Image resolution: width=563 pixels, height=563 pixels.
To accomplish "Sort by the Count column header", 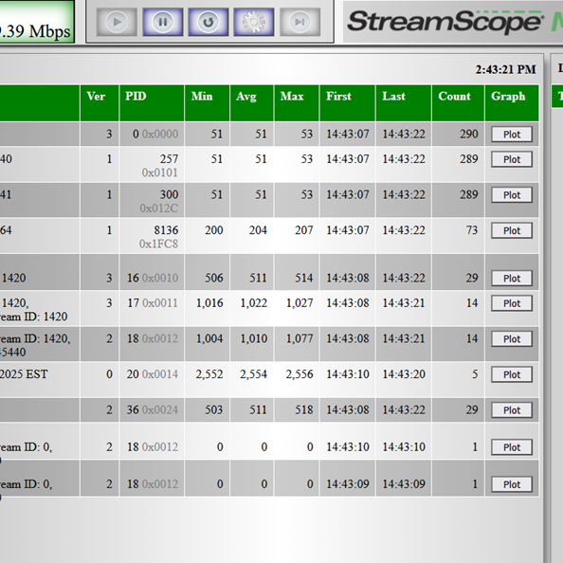I will coord(458,103).
